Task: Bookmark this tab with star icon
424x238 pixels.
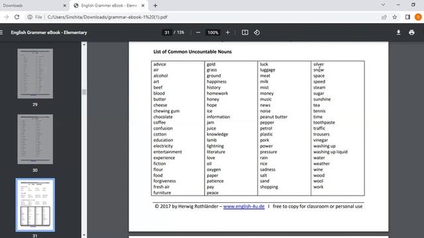Action: [395, 17]
